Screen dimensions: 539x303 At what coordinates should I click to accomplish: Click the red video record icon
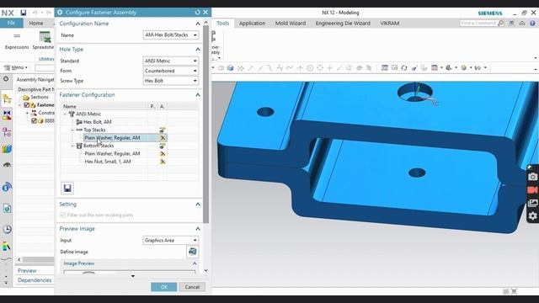[532, 190]
